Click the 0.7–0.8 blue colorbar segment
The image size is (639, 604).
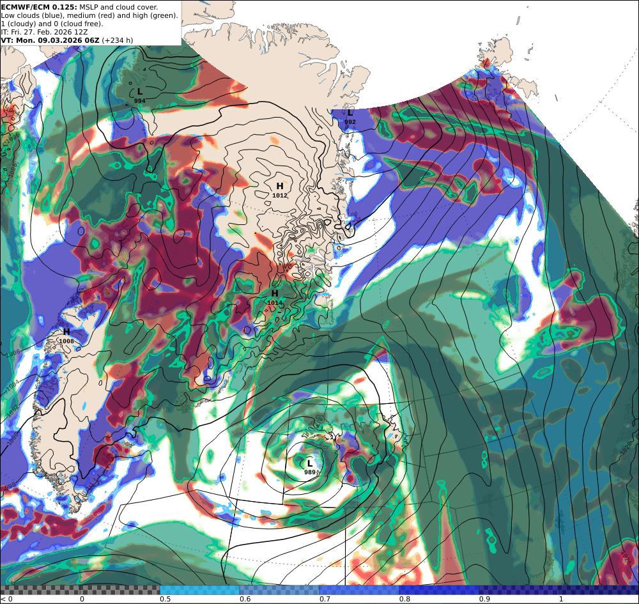[359, 590]
